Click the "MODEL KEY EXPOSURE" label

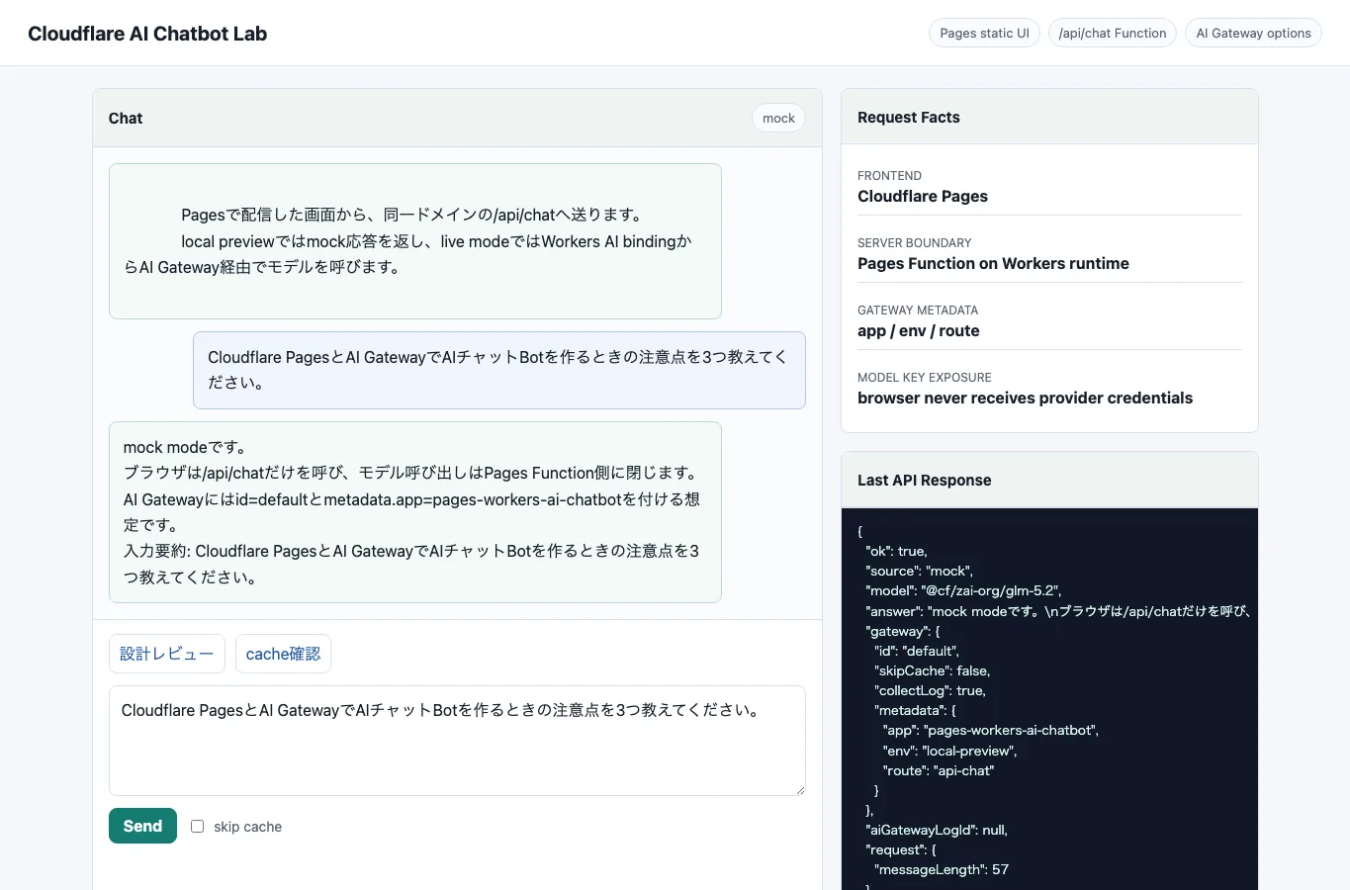pos(925,377)
